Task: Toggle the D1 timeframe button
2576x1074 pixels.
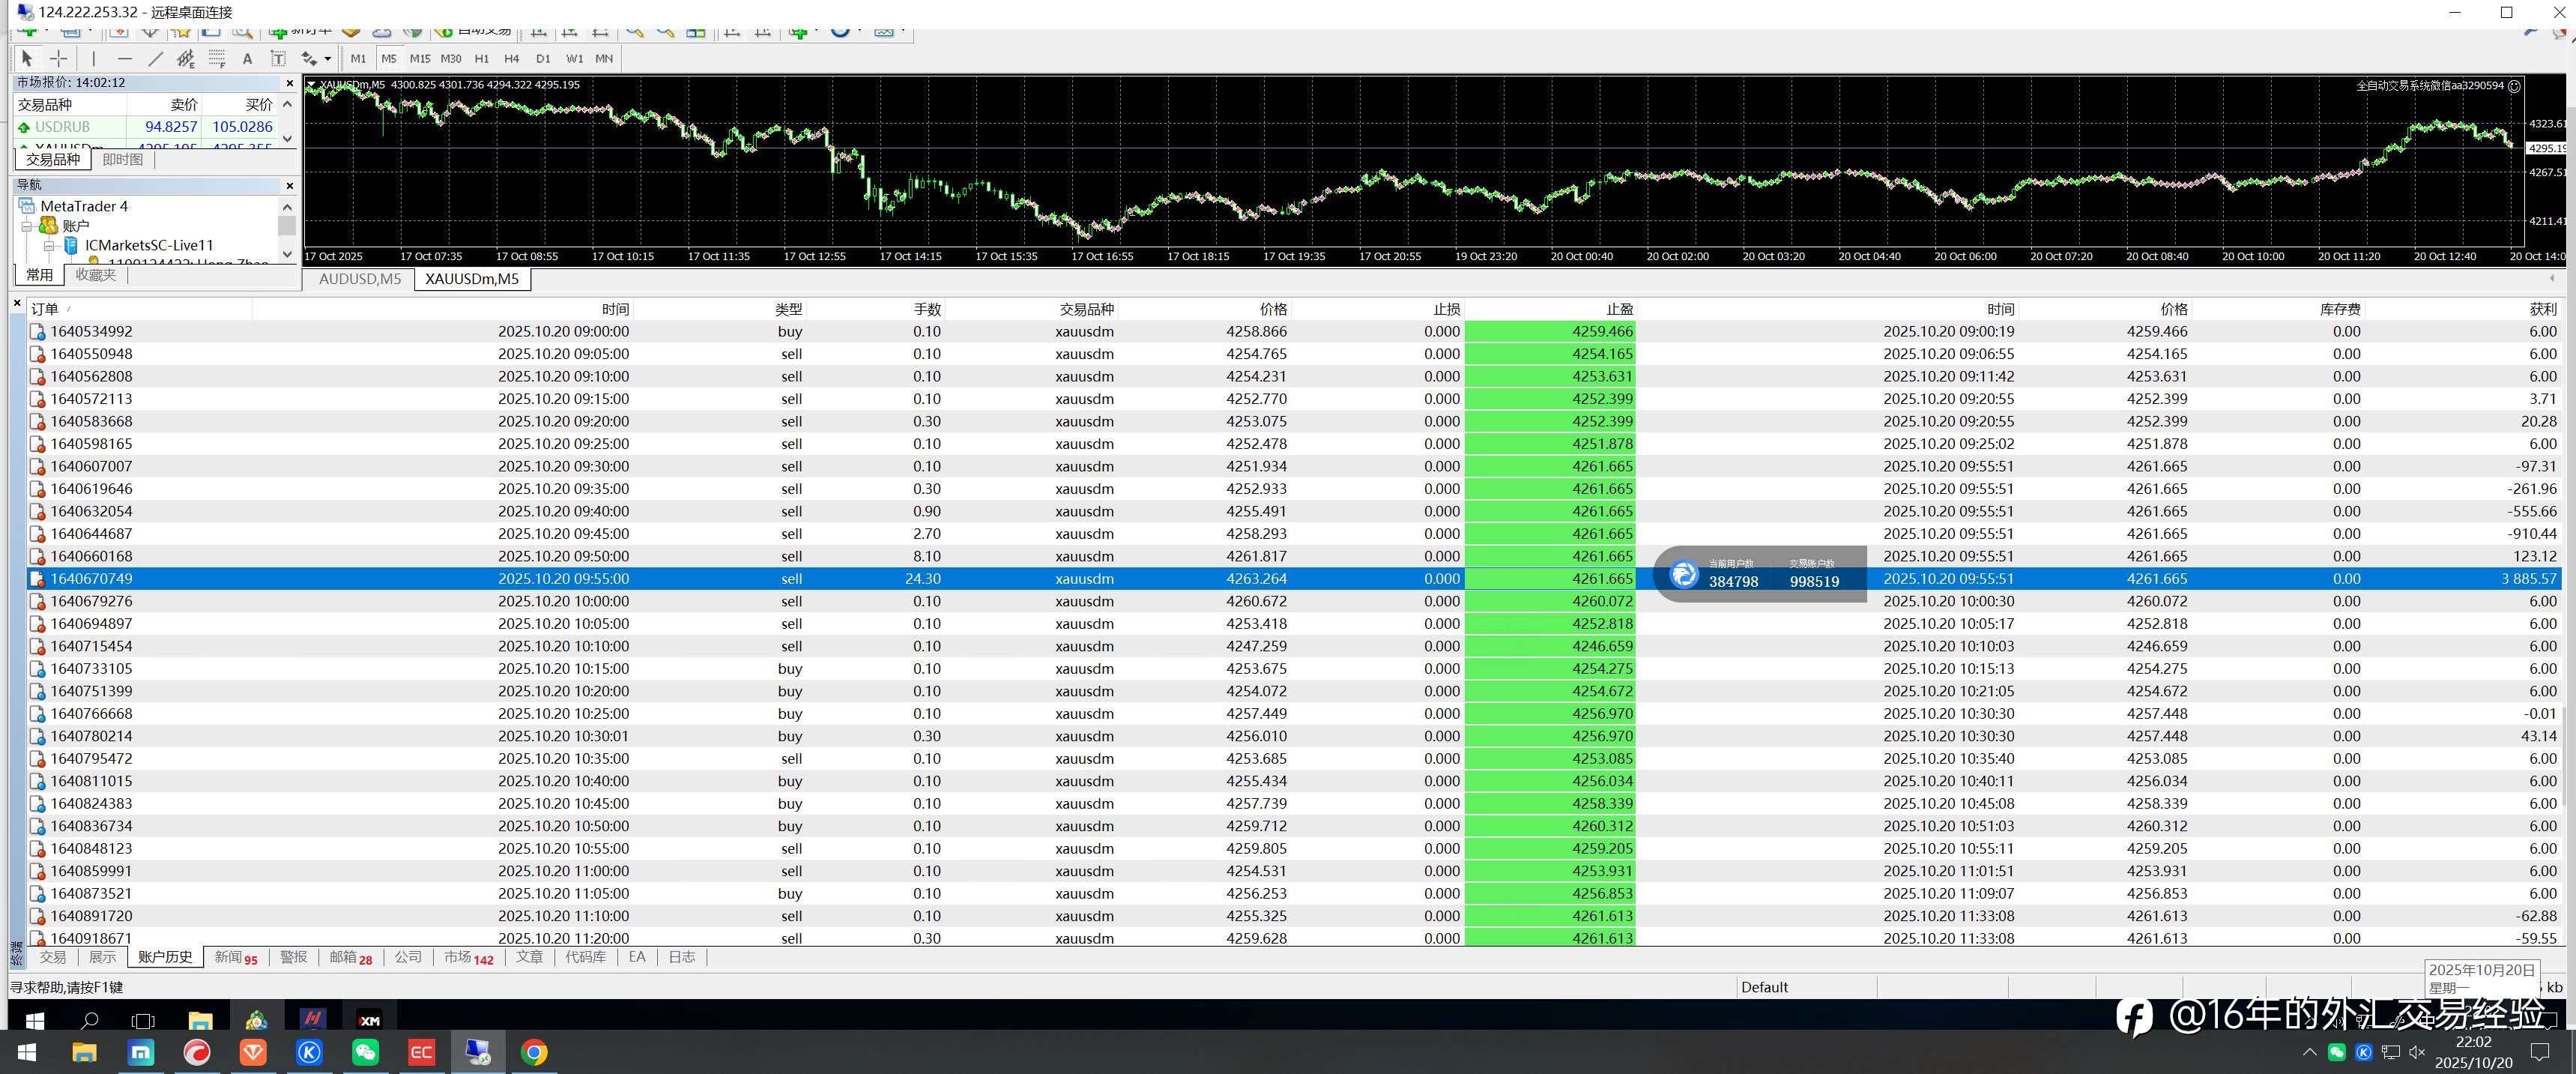Action: pos(543,59)
